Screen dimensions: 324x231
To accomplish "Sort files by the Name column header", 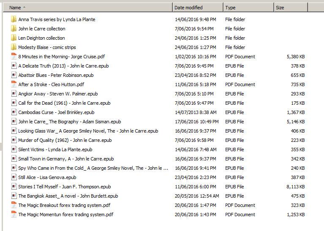I will coord(88,8).
